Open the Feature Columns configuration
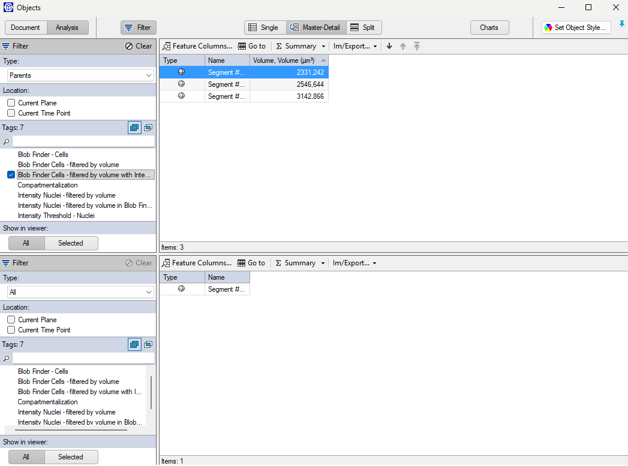 click(197, 46)
